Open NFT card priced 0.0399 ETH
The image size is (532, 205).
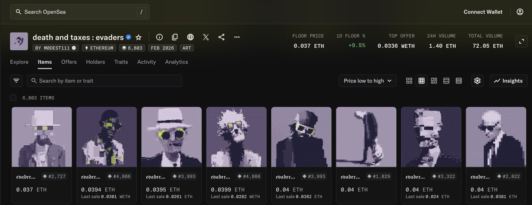(236, 155)
